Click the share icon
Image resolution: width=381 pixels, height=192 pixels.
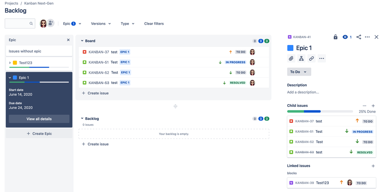pos(358,37)
